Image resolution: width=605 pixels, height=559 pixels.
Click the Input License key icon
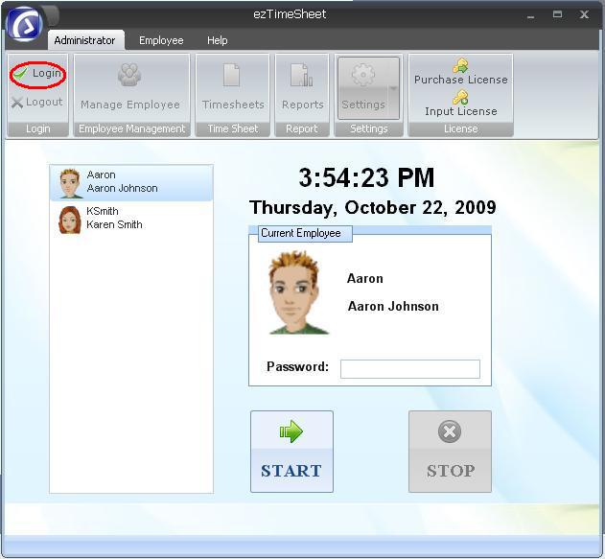(x=460, y=97)
